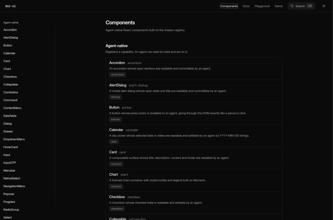Open the Accordion component card title
Viewport: 333px width, 220px height.
coord(117,63)
